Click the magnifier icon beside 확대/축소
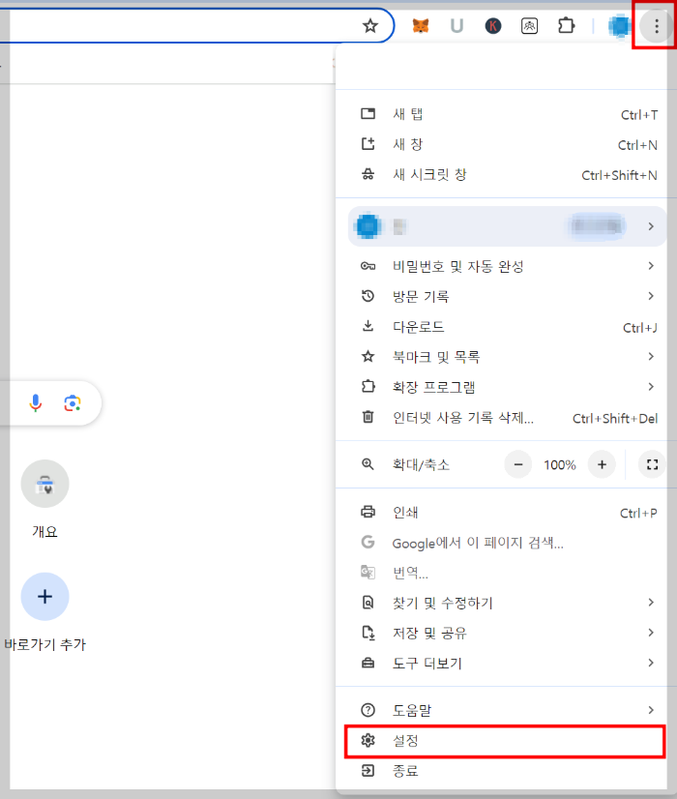Viewport: 677px width, 799px height. [x=368, y=464]
